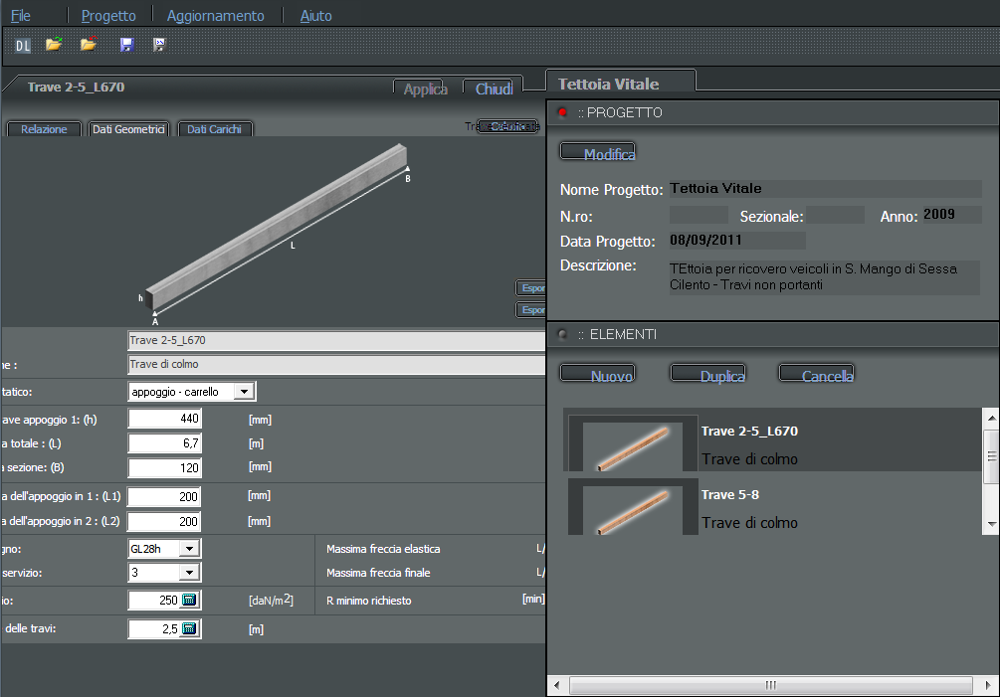Open the File menu
This screenshot has width=1000, height=697.
pyautogui.click(x=21, y=15)
